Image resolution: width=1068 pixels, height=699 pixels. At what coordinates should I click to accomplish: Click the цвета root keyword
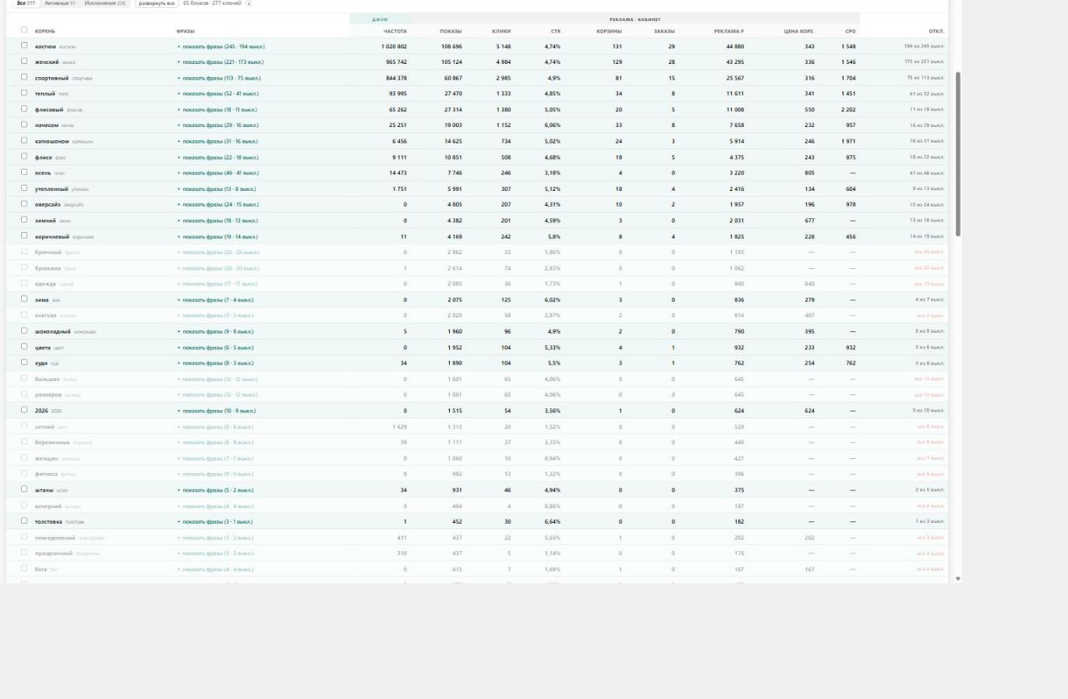(x=43, y=348)
